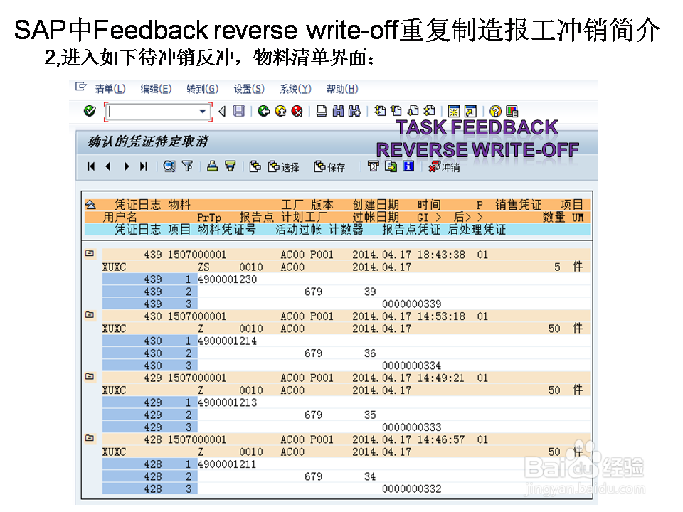Viewport: 683px width, 512px height.
Task: Go to next entry with right arrow
Action: [127, 166]
